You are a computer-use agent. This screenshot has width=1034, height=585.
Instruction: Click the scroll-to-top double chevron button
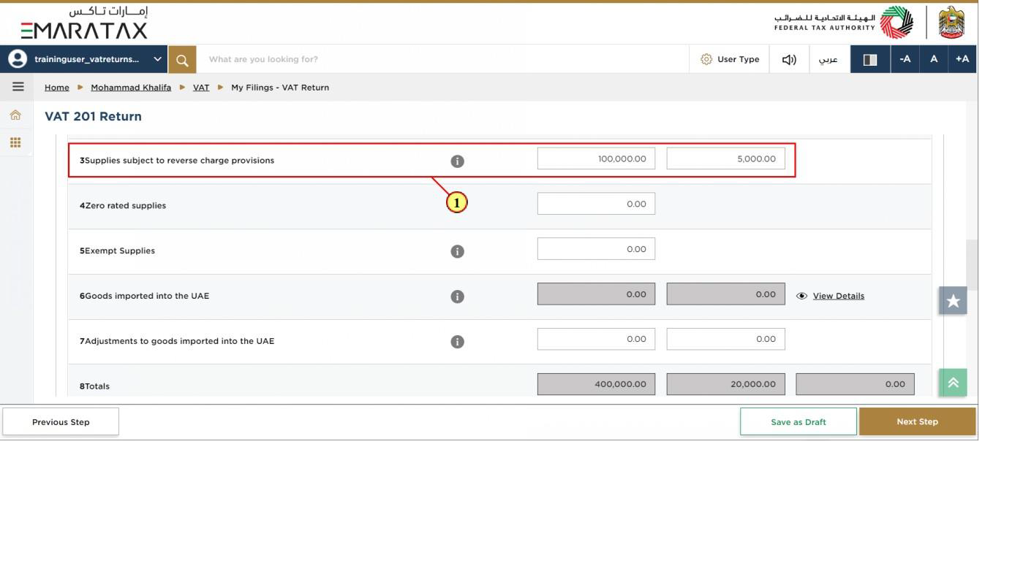(953, 382)
